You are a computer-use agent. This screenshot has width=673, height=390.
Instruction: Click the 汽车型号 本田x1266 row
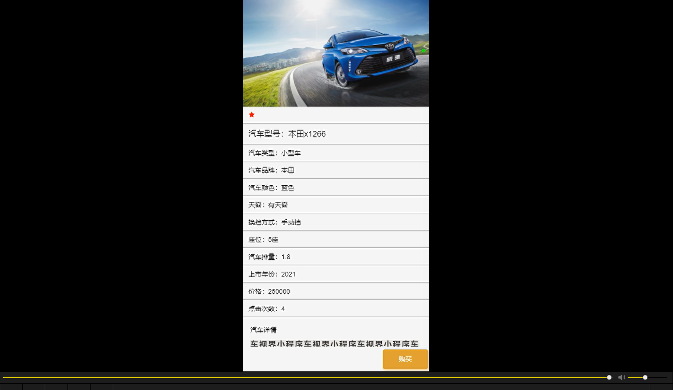[336, 133]
